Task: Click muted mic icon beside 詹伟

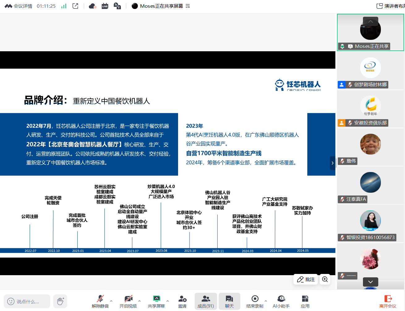Action: (342, 161)
